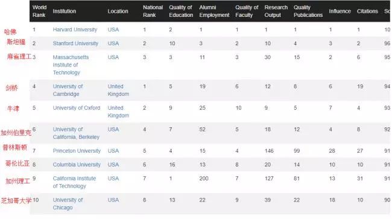The height and width of the screenshot is (219, 392).
Task: Open the University of Cambridge link
Action: click(68, 90)
